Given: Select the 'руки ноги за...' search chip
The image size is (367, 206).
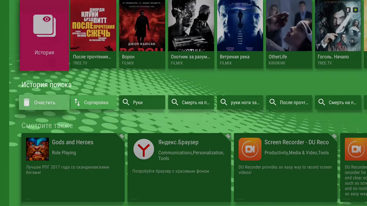Looking at the screenshot, I should tap(240, 103).
